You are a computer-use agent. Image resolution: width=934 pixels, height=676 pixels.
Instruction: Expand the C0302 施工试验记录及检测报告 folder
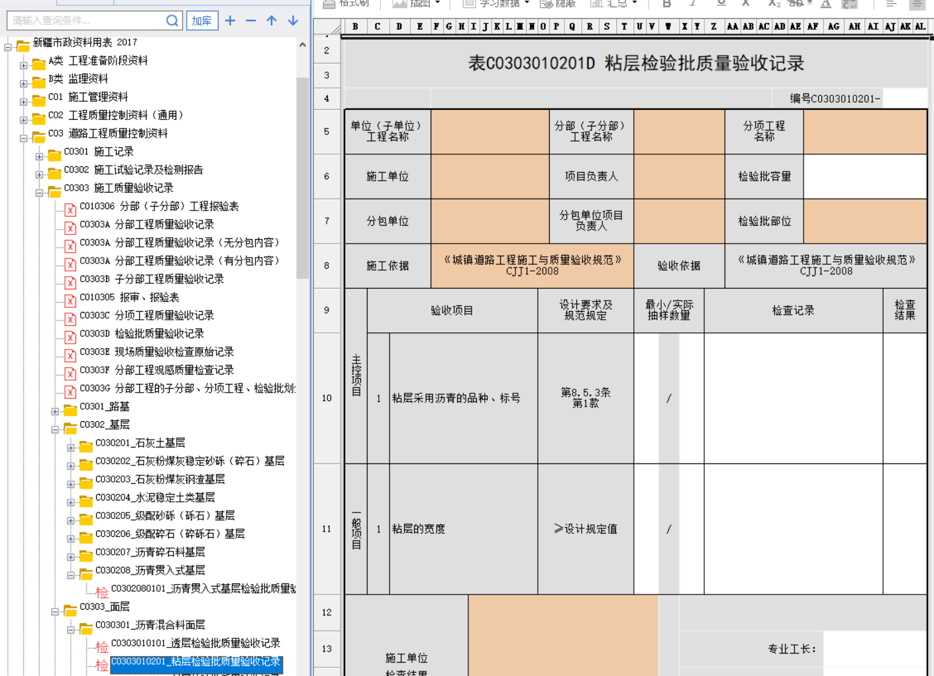pos(39,175)
